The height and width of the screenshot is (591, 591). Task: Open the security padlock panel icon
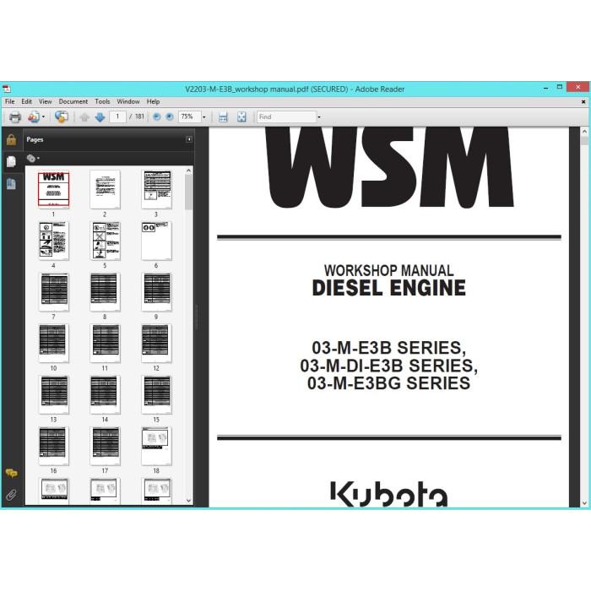tap(11, 140)
